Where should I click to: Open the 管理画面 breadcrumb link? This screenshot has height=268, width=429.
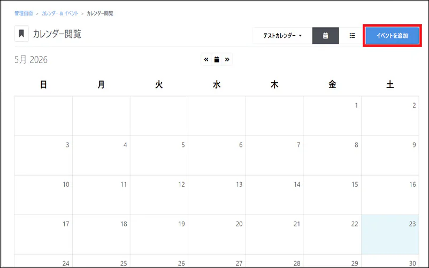[24, 13]
